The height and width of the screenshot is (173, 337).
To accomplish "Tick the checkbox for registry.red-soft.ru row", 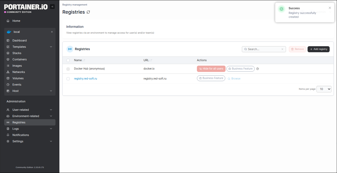I will [68, 79].
